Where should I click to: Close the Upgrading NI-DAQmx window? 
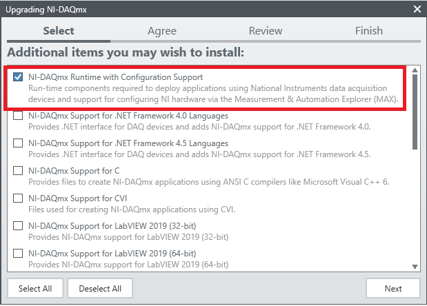[x=417, y=9]
